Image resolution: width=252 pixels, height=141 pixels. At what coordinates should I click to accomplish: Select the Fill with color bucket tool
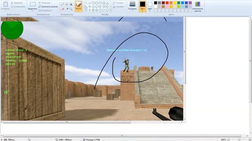coord(67,4)
